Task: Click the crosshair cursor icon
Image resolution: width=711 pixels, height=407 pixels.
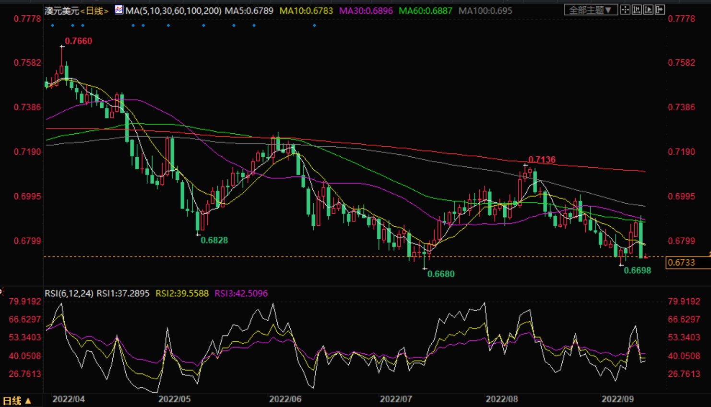Action: [x=625, y=10]
